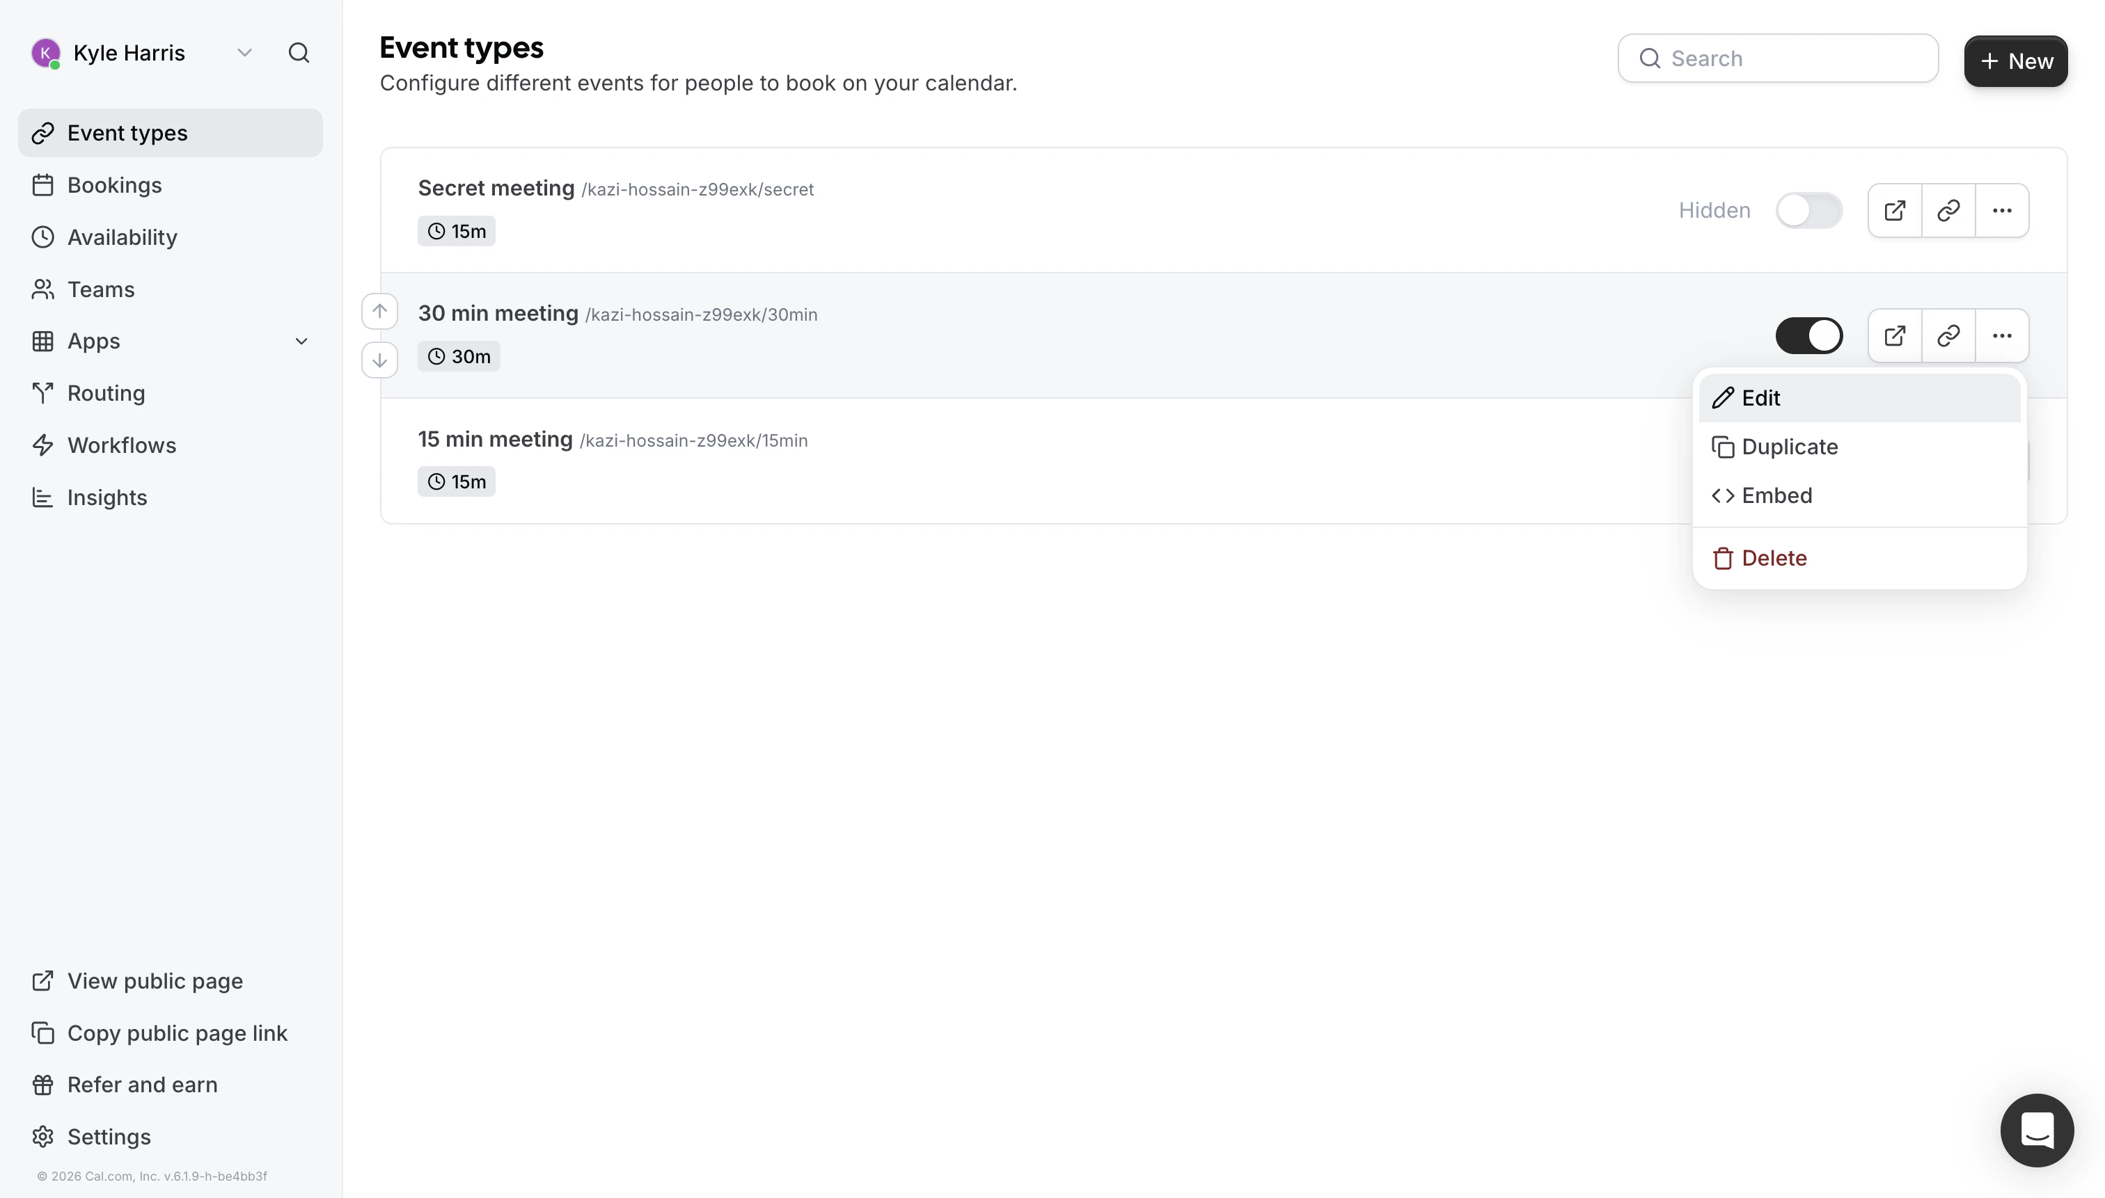Open the external preview for Secret meeting
Image resolution: width=2105 pixels, height=1198 pixels.
click(x=1893, y=210)
